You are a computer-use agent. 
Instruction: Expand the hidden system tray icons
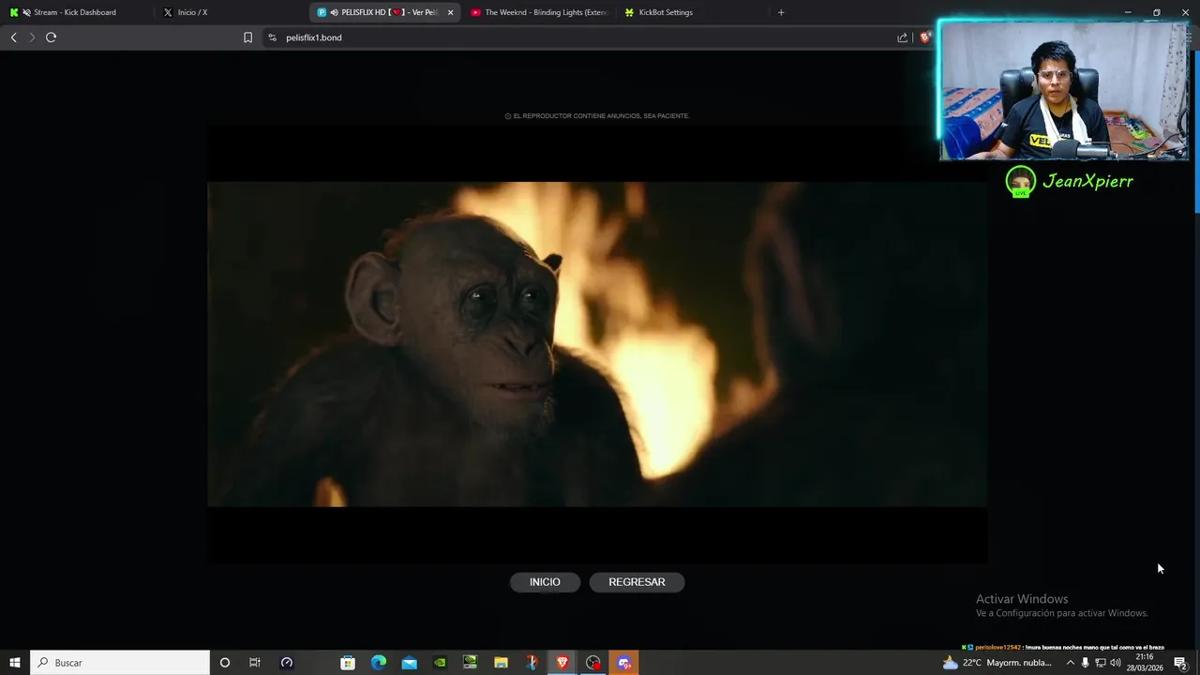pos(1071,663)
